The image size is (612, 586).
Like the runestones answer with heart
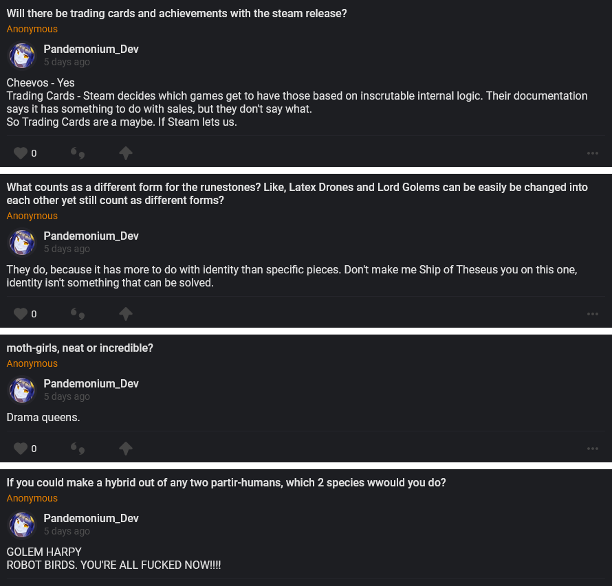coord(21,314)
